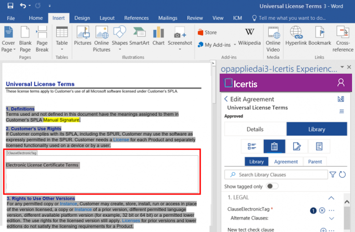Select the Library sub-tab above the search box
The image size is (355, 232).
(256, 162)
